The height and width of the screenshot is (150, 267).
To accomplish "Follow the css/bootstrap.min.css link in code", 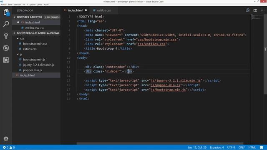I will coord(157,40).
